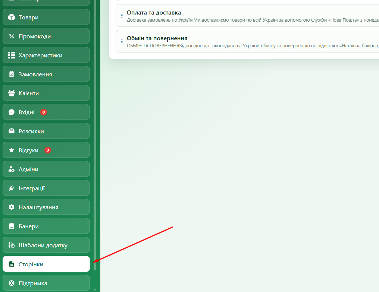Click the plug icon next to Інтеграції

pyautogui.click(x=11, y=188)
